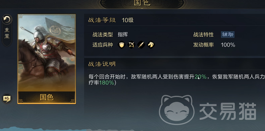Select the 战法等级 section heading
This screenshot has width=265, height=131.
pyautogui.click(x=102, y=20)
